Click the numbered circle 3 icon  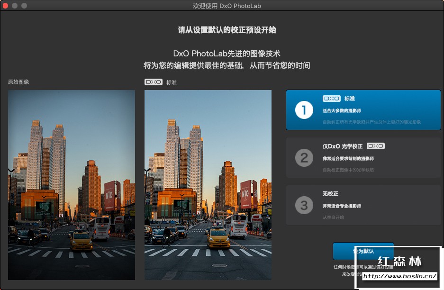(x=304, y=205)
